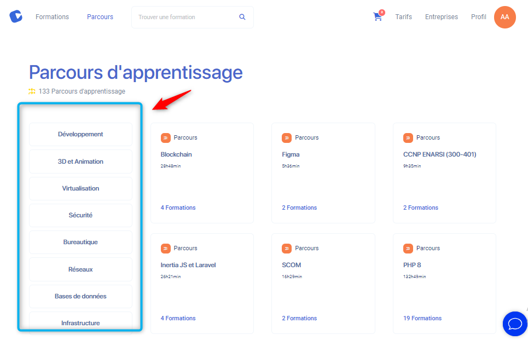
Task: Open the SCOM parcours title
Action: click(291, 265)
